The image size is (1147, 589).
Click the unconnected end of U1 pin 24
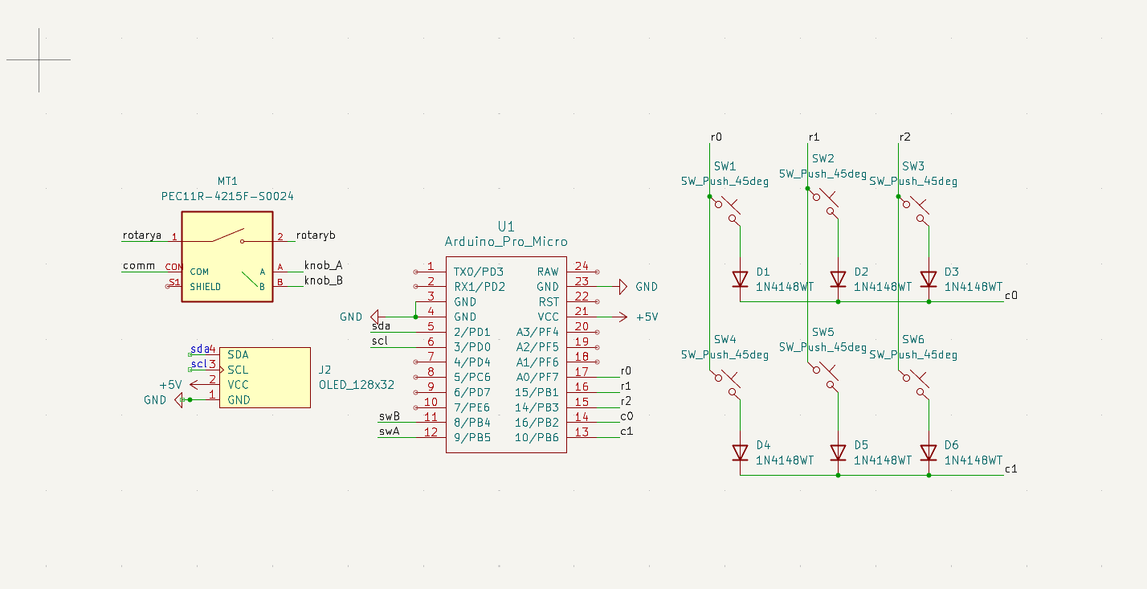click(x=597, y=272)
